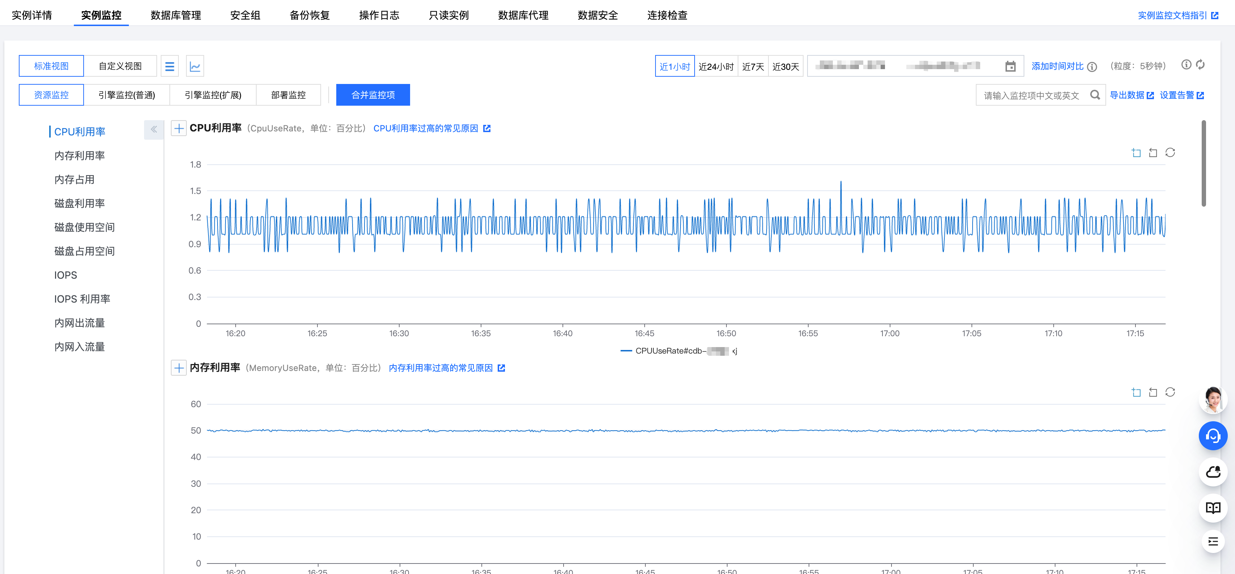Click 添加时间对比 link

[1057, 66]
